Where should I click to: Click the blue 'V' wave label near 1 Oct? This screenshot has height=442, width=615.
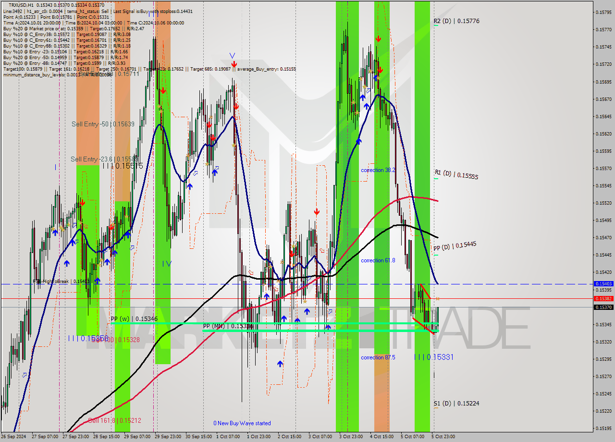pyautogui.click(x=232, y=56)
